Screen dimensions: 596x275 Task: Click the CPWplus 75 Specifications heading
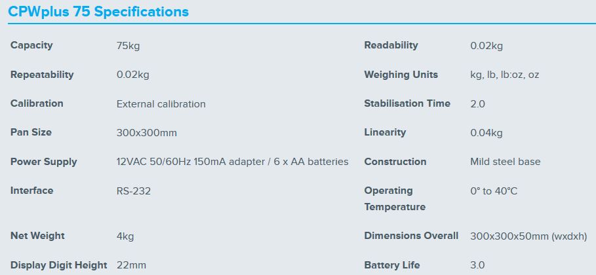[98, 12]
